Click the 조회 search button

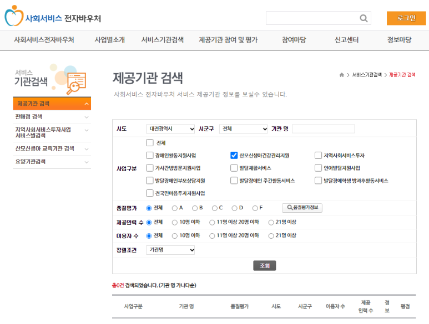point(265,266)
